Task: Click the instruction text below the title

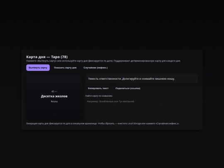Action: [x=103, y=61]
